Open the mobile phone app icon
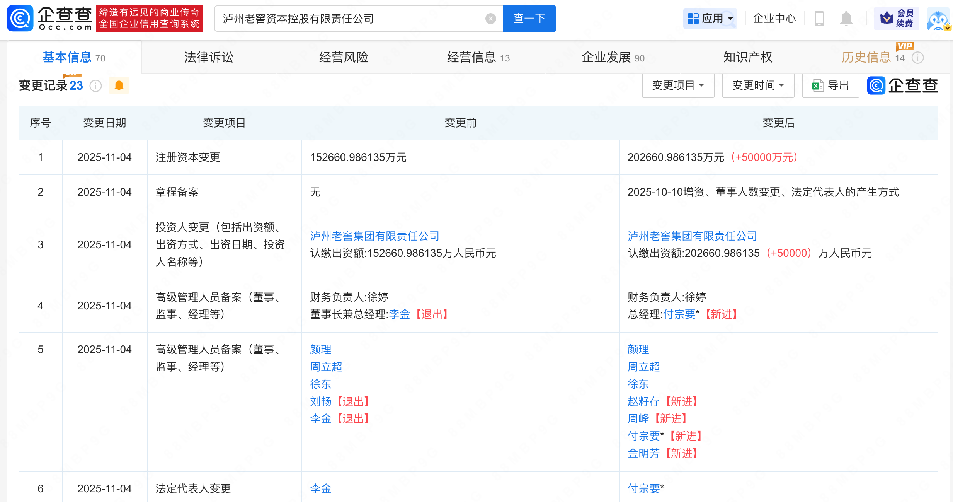This screenshot has width=953, height=502. (x=819, y=19)
